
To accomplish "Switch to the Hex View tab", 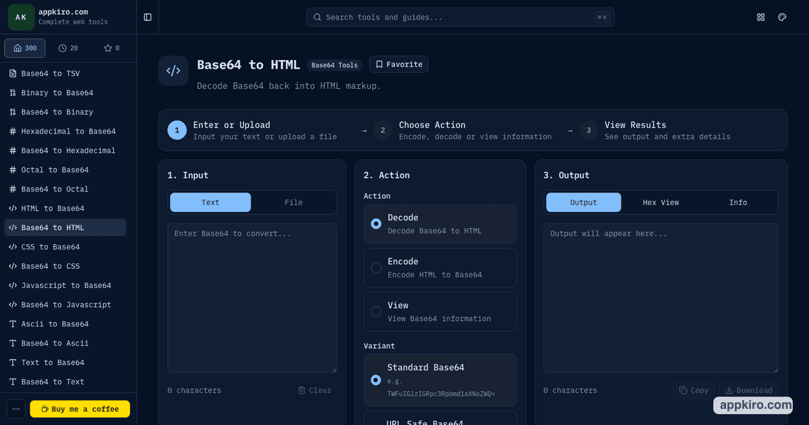I will pos(661,202).
